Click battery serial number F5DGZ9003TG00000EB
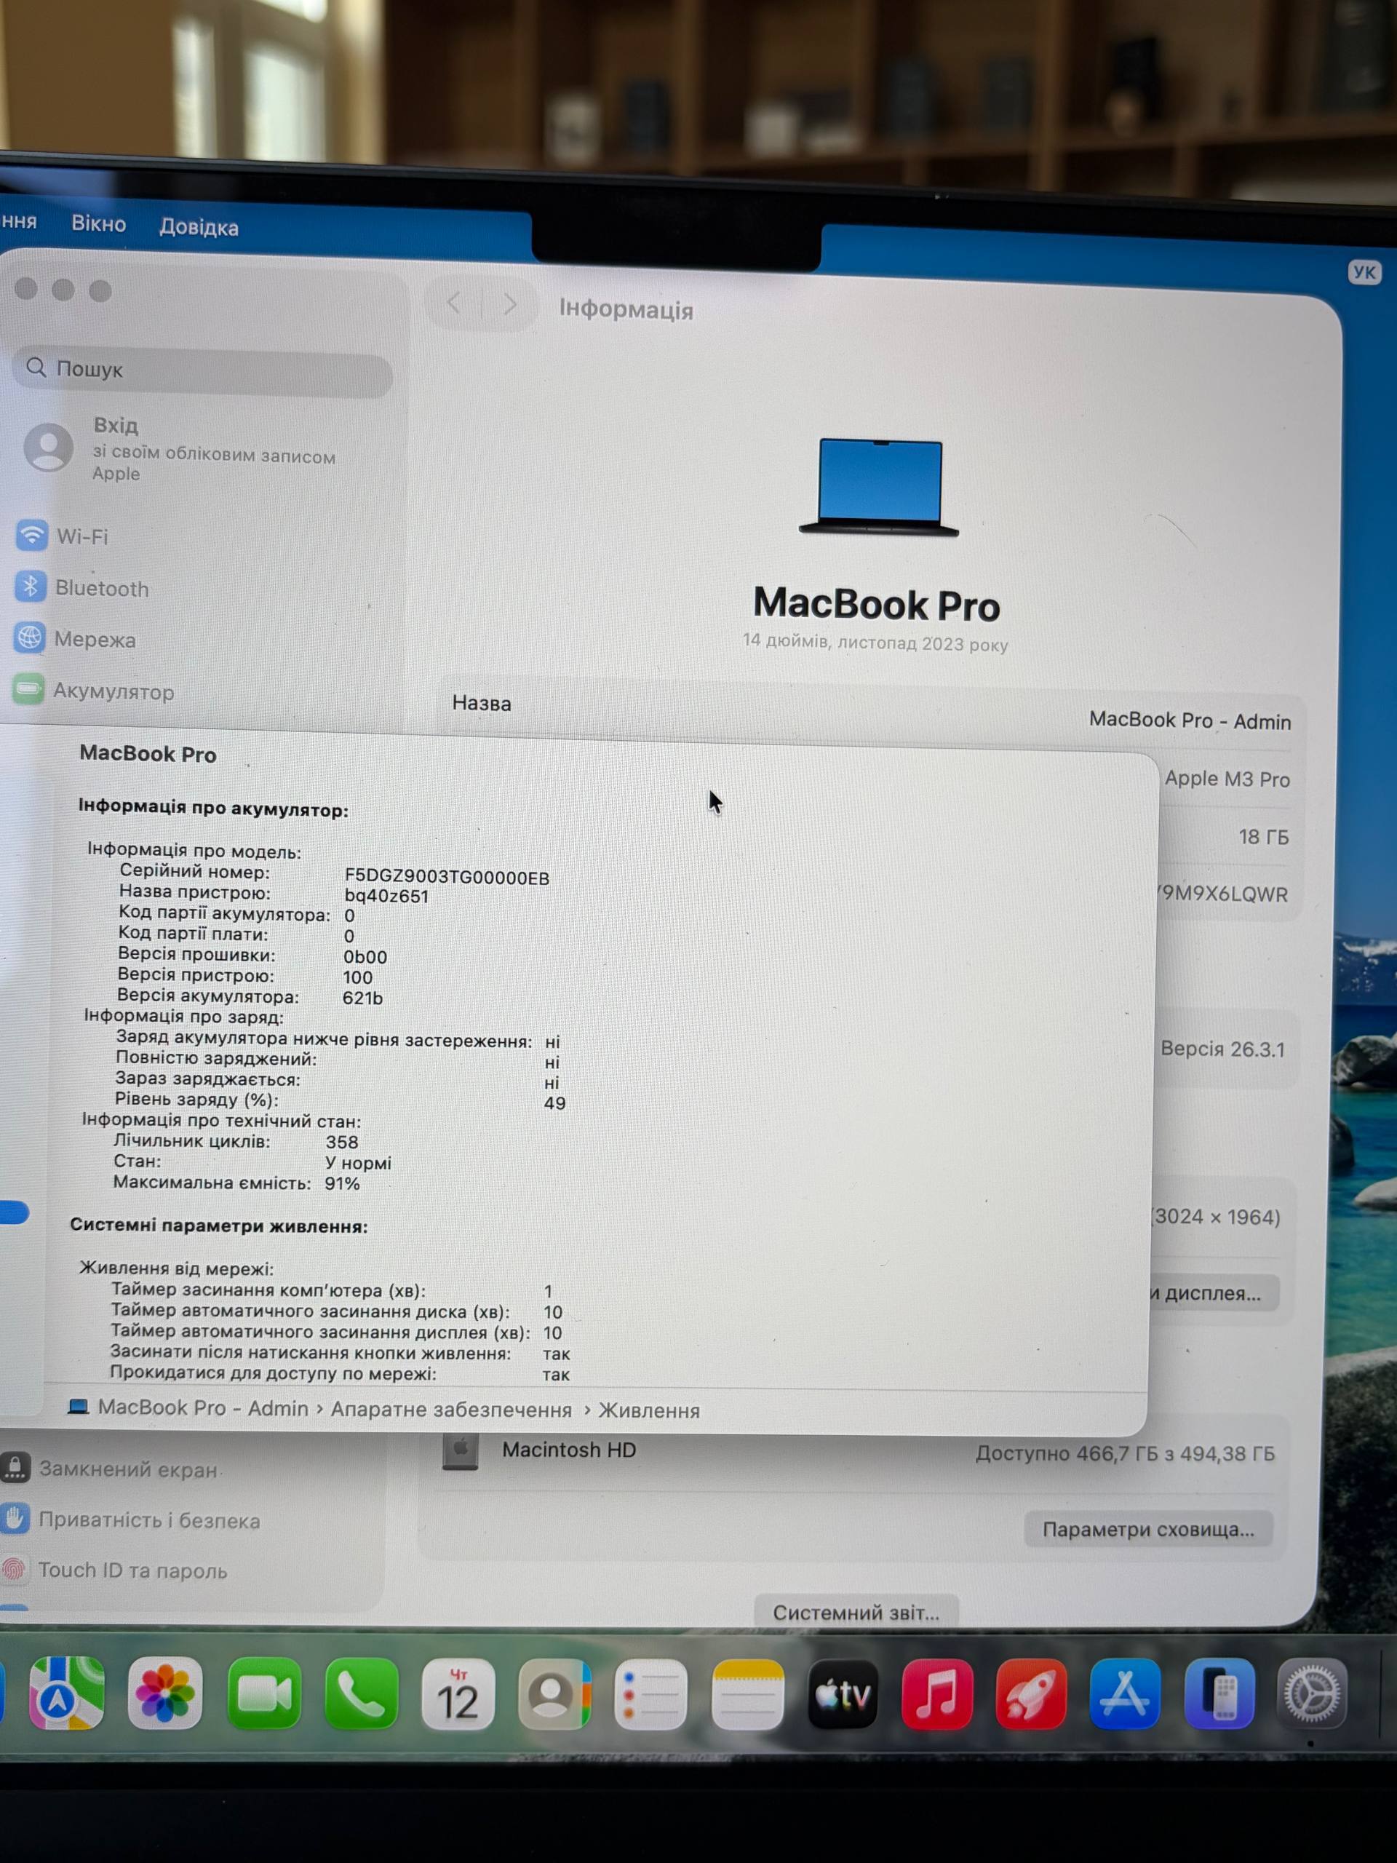 pyautogui.click(x=447, y=878)
